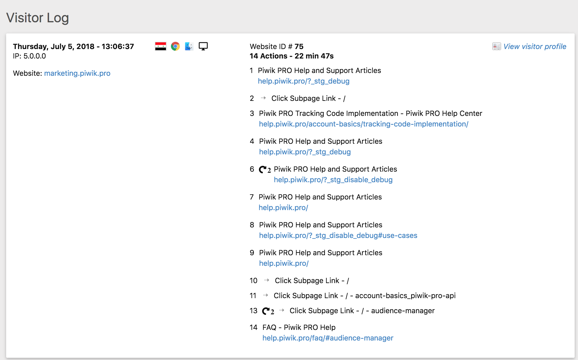
Task: Click action 1 Piwik PRO Help title
Action: click(x=319, y=70)
